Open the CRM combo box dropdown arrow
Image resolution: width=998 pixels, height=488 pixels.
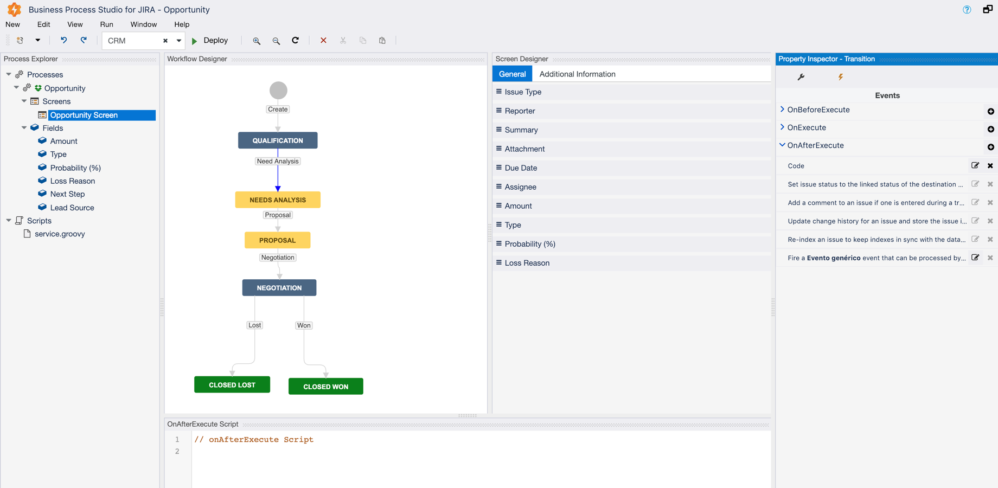coord(178,41)
